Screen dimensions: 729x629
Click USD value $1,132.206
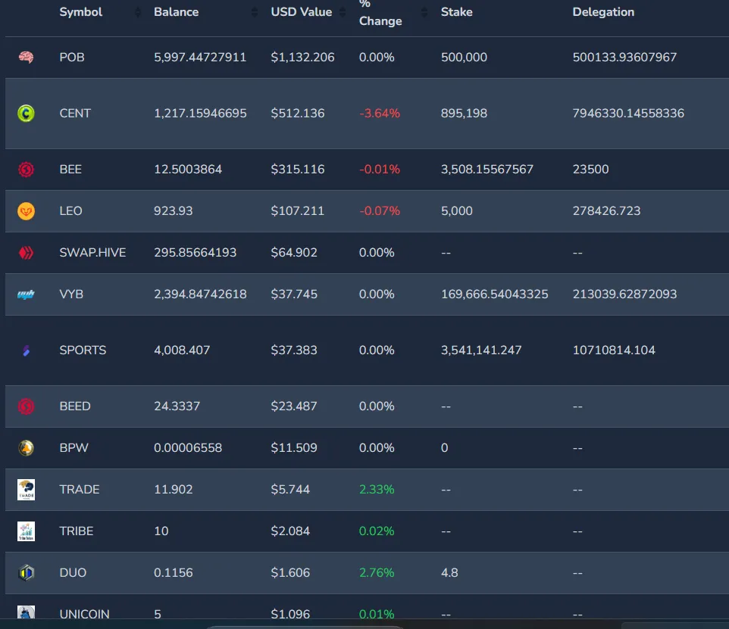coord(302,57)
